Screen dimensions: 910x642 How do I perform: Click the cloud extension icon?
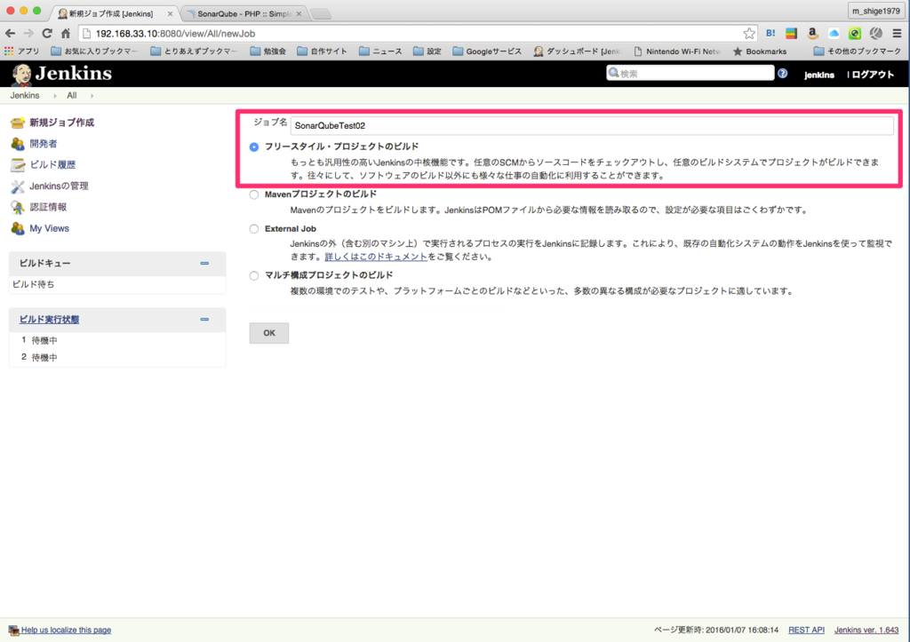pos(834,34)
